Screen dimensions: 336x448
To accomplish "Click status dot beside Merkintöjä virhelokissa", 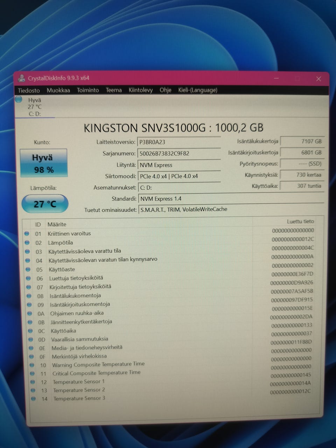I will pos(31,356).
